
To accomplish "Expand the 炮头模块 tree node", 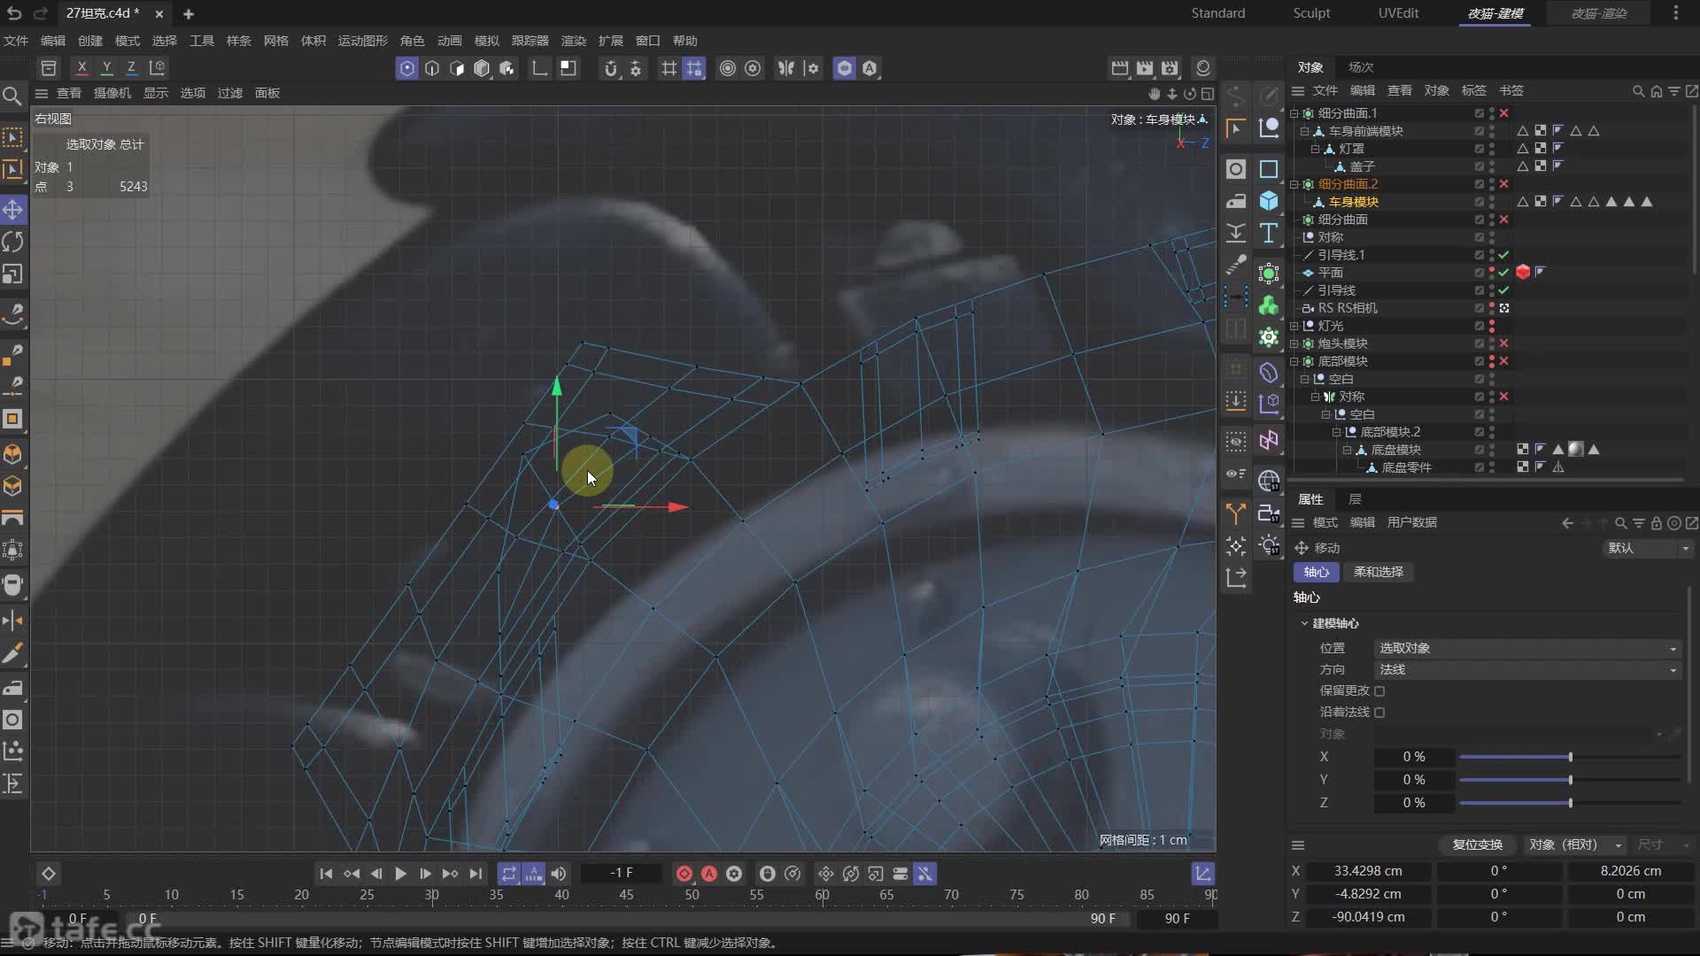I will coord(1294,343).
